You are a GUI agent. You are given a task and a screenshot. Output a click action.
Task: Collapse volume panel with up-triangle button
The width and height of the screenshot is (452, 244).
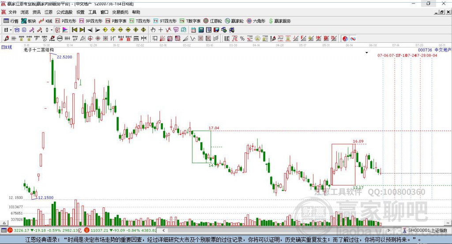(4, 223)
